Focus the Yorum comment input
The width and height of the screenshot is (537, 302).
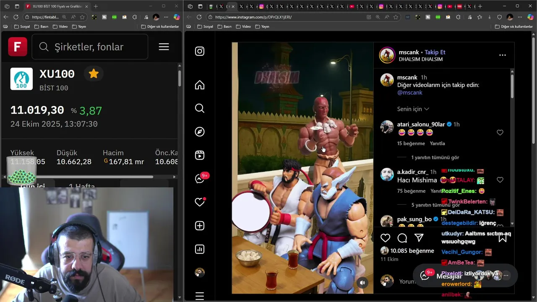pos(407,281)
